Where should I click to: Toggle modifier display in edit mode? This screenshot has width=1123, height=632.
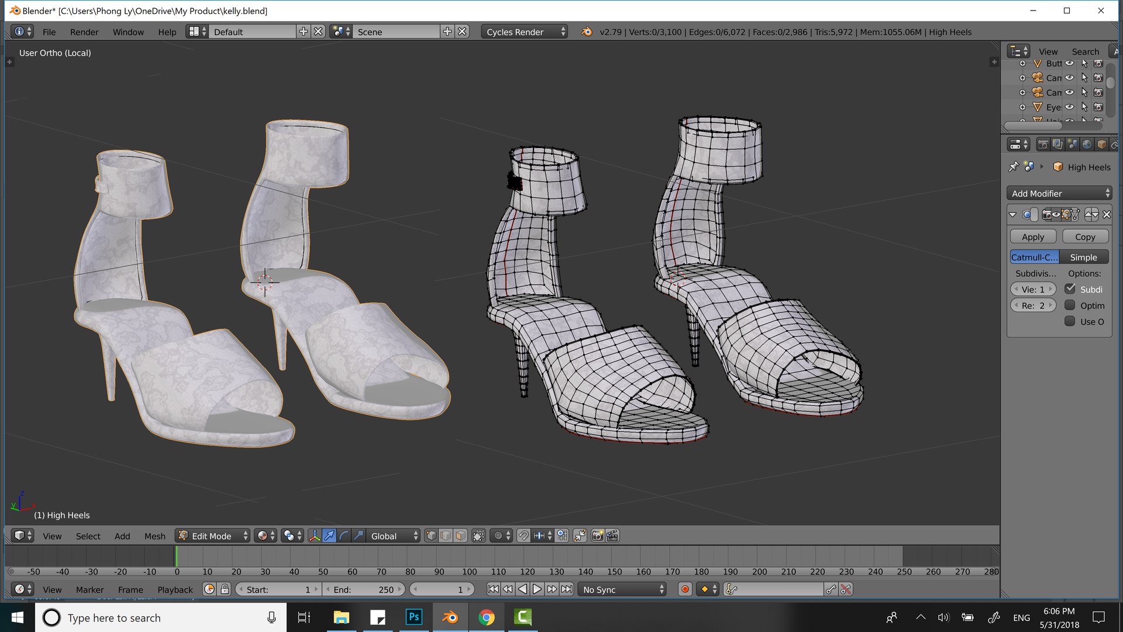(1066, 215)
